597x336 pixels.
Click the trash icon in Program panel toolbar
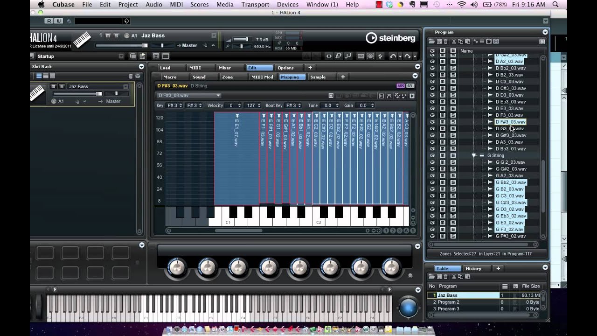tap(445, 42)
